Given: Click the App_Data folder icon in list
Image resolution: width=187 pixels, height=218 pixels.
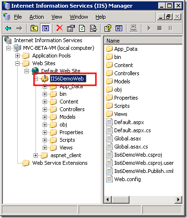Looking at the screenshot, I should coord(109,48).
